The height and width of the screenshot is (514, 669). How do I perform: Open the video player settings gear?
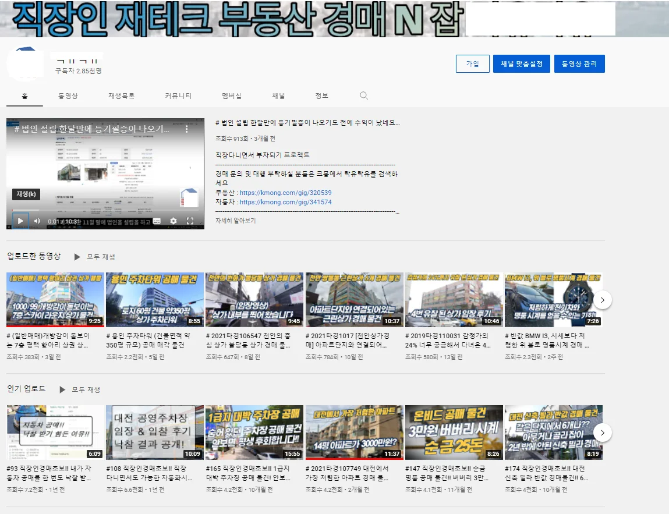[174, 221]
